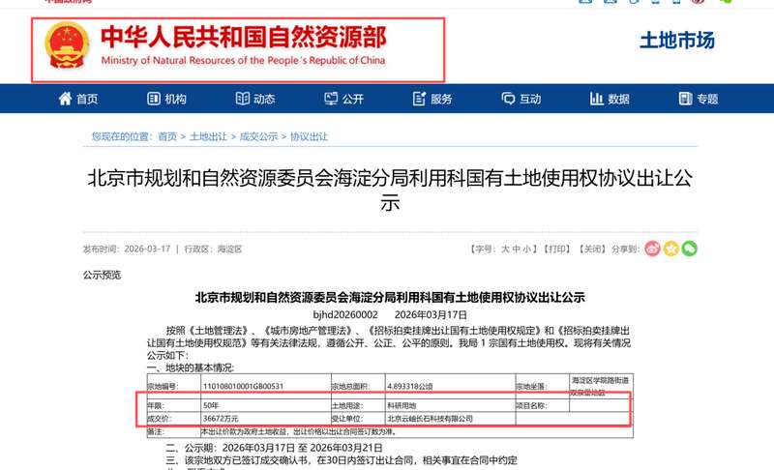
Task: Open the 数据 navigation menu item
Action: pos(610,99)
